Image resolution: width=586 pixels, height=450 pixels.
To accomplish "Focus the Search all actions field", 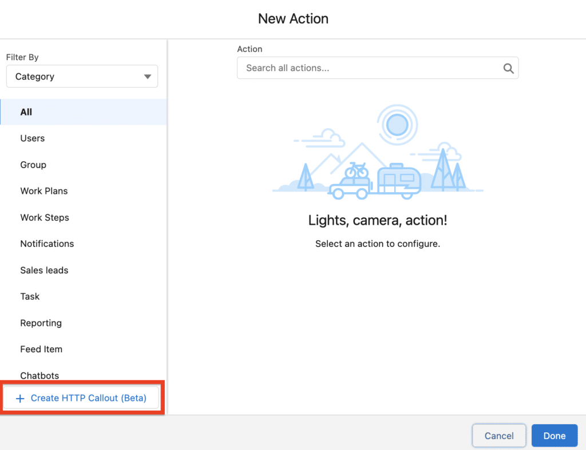I will click(378, 68).
